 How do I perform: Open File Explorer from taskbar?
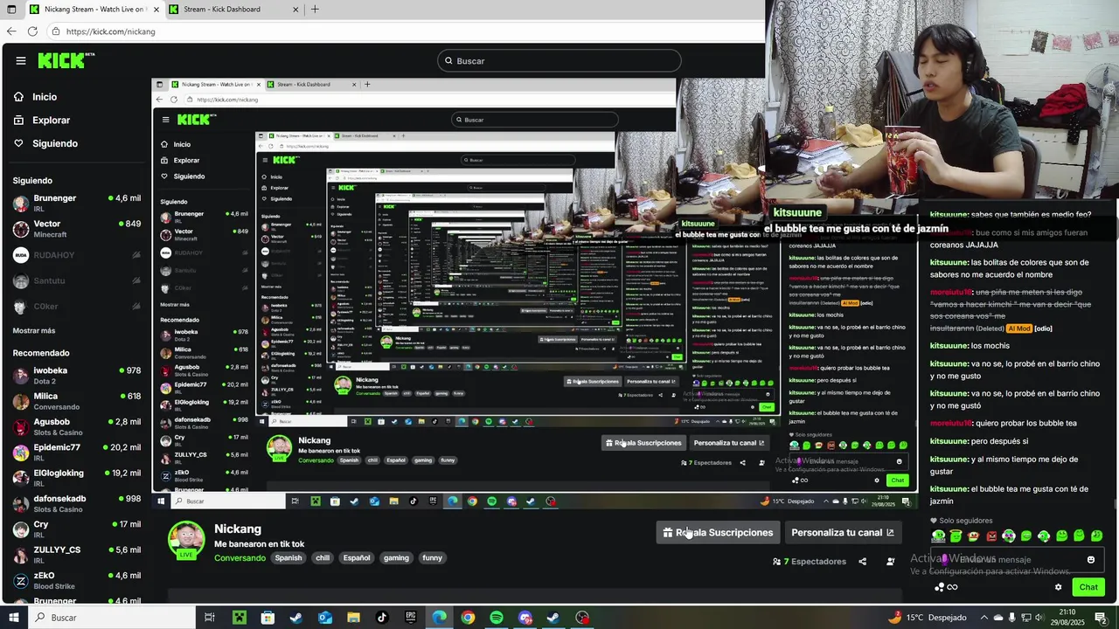353,618
